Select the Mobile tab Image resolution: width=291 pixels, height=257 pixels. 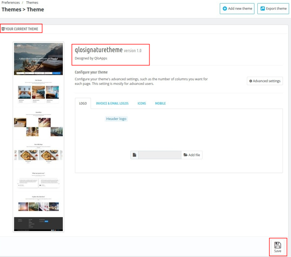click(160, 103)
